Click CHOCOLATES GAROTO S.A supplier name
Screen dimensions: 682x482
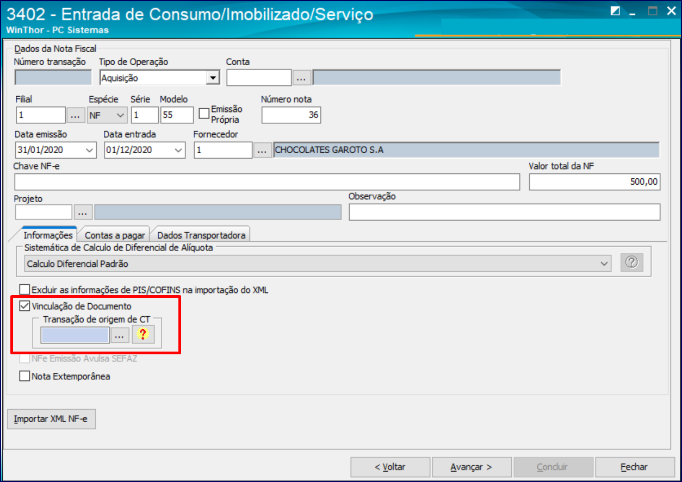tap(329, 150)
